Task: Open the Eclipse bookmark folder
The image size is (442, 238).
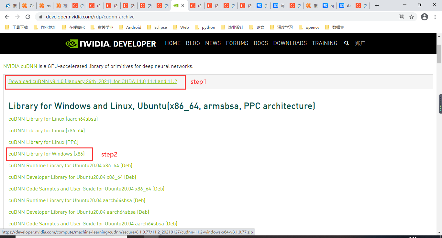Action: coord(157,27)
